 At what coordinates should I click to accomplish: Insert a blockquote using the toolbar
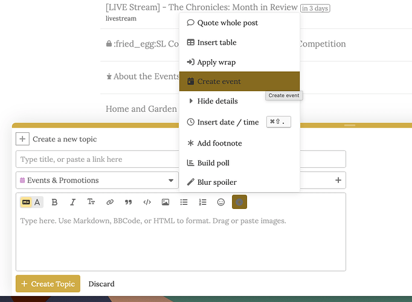click(128, 202)
